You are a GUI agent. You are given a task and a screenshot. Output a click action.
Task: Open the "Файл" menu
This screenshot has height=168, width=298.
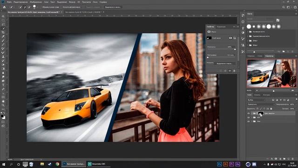pyautogui.click(x=9, y=2)
